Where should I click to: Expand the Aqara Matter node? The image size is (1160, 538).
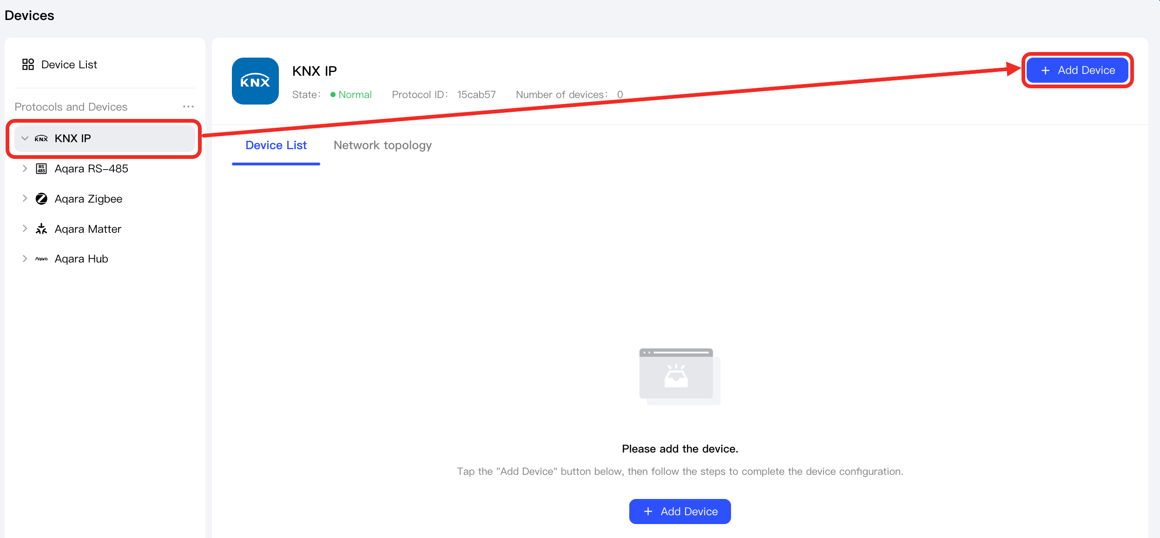tap(25, 229)
